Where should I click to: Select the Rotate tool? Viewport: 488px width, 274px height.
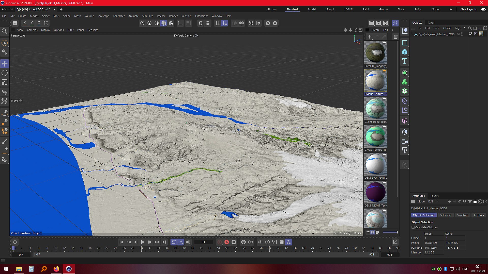point(5,73)
